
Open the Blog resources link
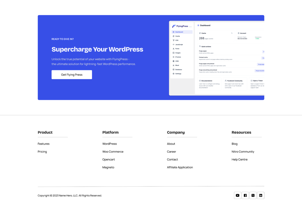235,144
